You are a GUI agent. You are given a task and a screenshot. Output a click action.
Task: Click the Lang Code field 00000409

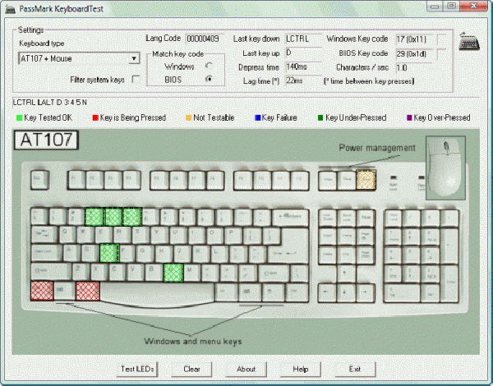pos(205,39)
